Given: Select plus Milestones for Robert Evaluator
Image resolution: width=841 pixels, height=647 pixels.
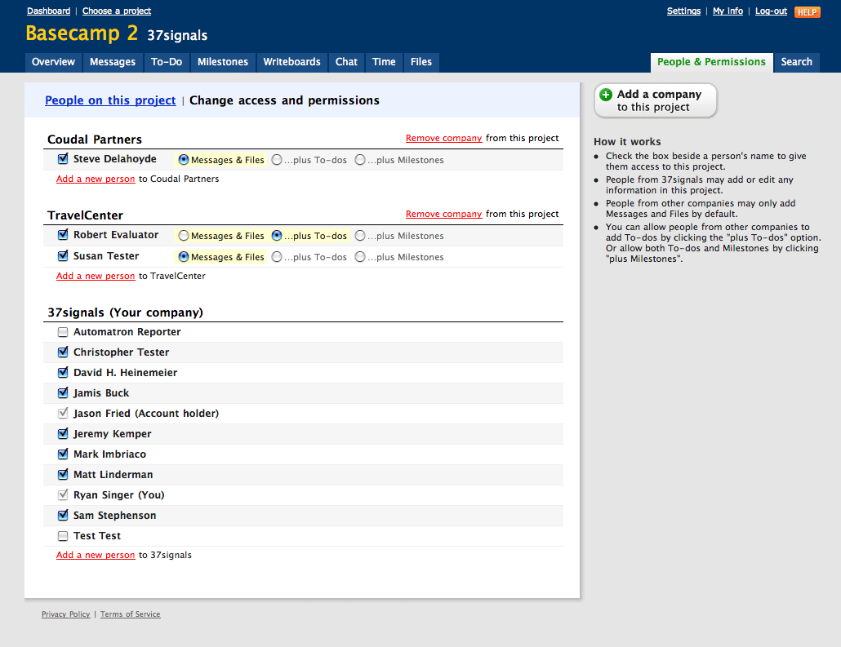Looking at the screenshot, I should (x=360, y=235).
